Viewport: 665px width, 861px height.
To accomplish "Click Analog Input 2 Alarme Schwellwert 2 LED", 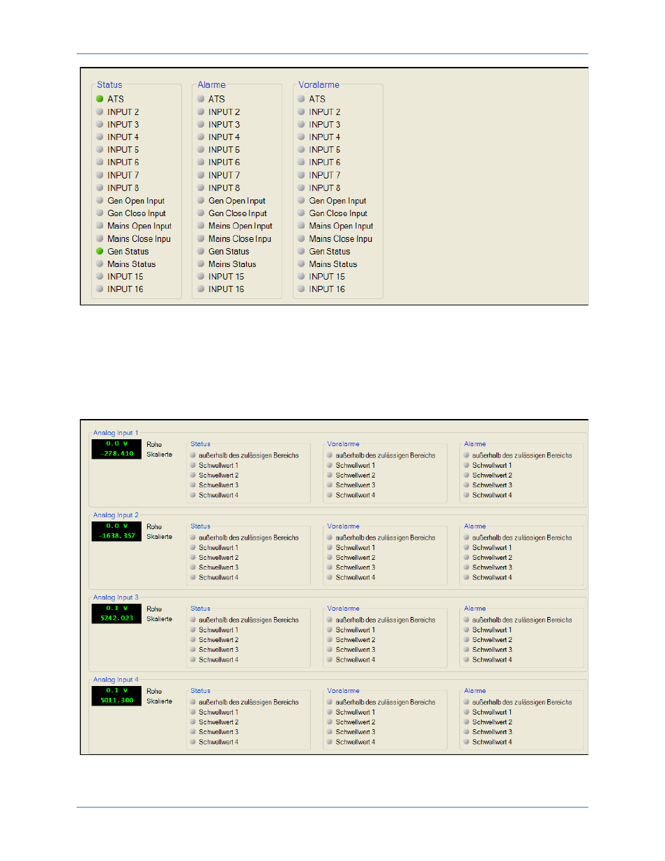I will tap(466, 557).
